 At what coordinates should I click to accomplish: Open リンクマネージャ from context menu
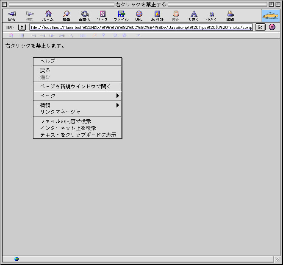pos(78,112)
